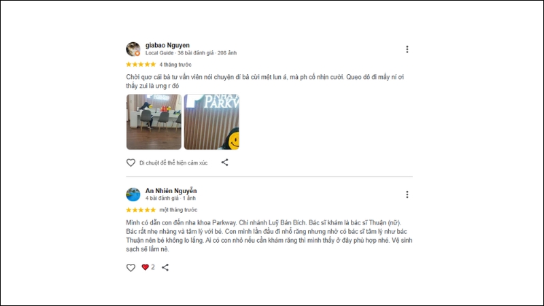The width and height of the screenshot is (544, 306).
Task: View the clinic reception desk photo thumbnail
Action: coord(154,122)
